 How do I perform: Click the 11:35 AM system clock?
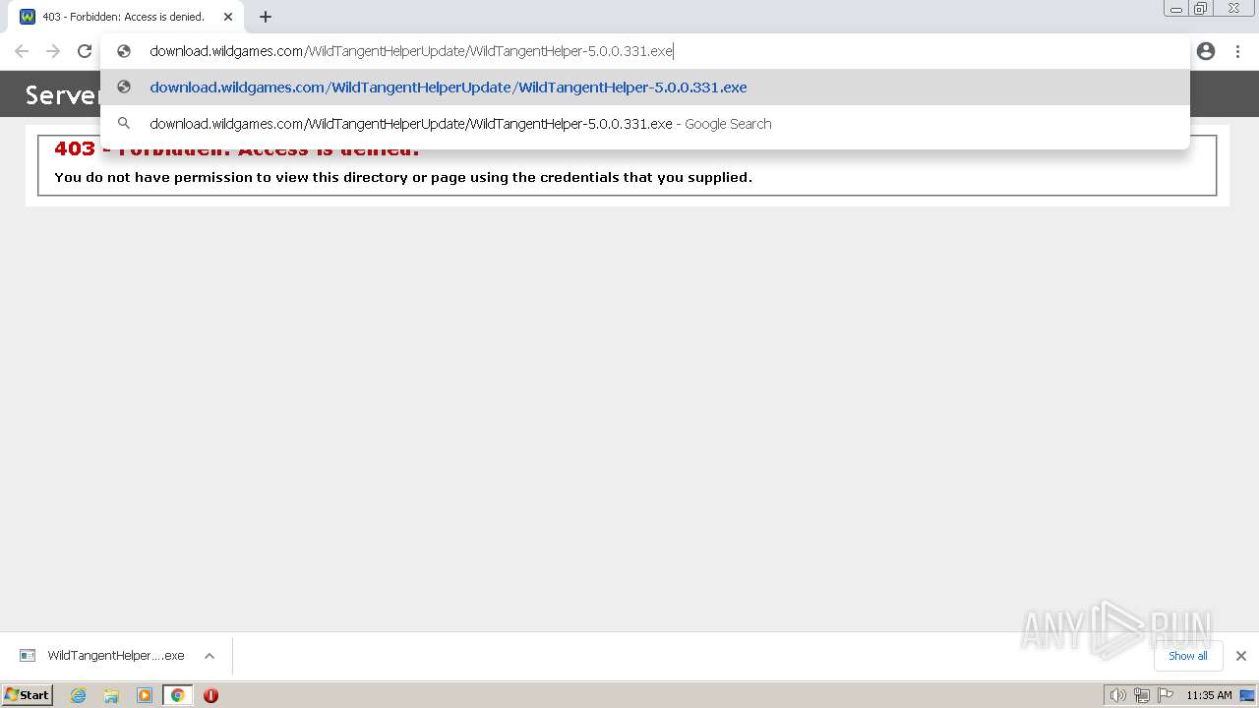tap(1209, 695)
